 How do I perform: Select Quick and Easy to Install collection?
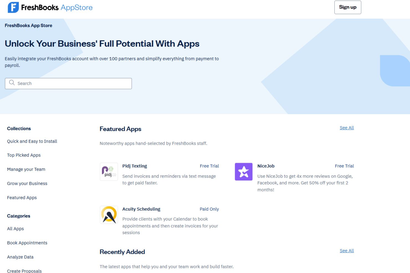pyautogui.click(x=32, y=141)
